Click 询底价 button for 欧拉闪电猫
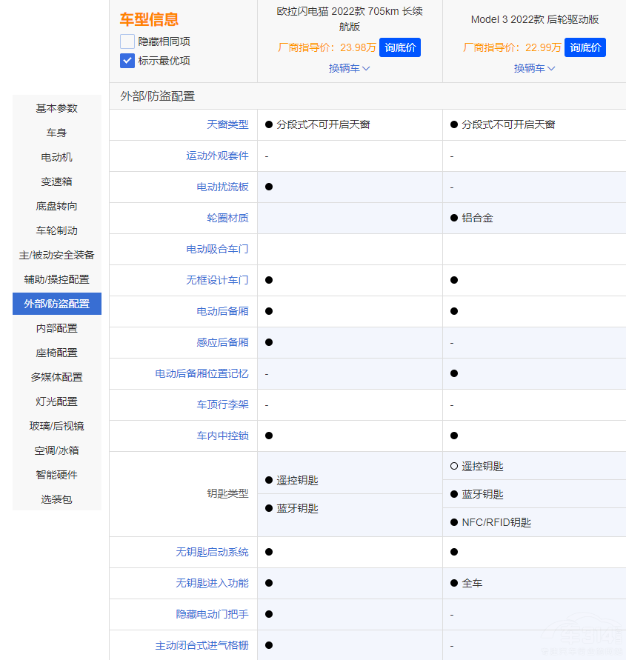 (x=399, y=47)
